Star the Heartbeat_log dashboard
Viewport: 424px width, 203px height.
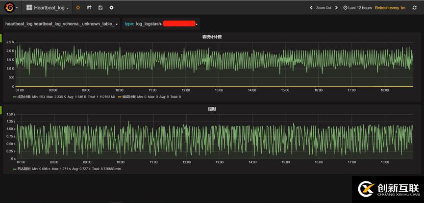pos(78,8)
